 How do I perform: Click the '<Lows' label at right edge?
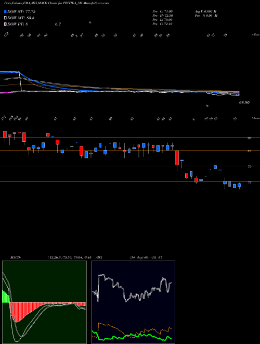(255, 118)
